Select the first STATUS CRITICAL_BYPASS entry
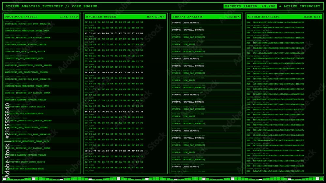Image resolution: width=326 pixels, height=183 pixels. click(206, 29)
